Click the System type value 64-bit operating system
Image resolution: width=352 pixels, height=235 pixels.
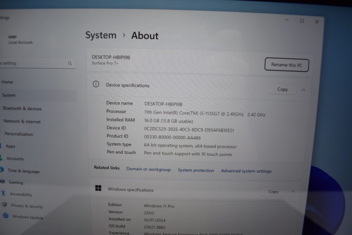click(x=190, y=146)
